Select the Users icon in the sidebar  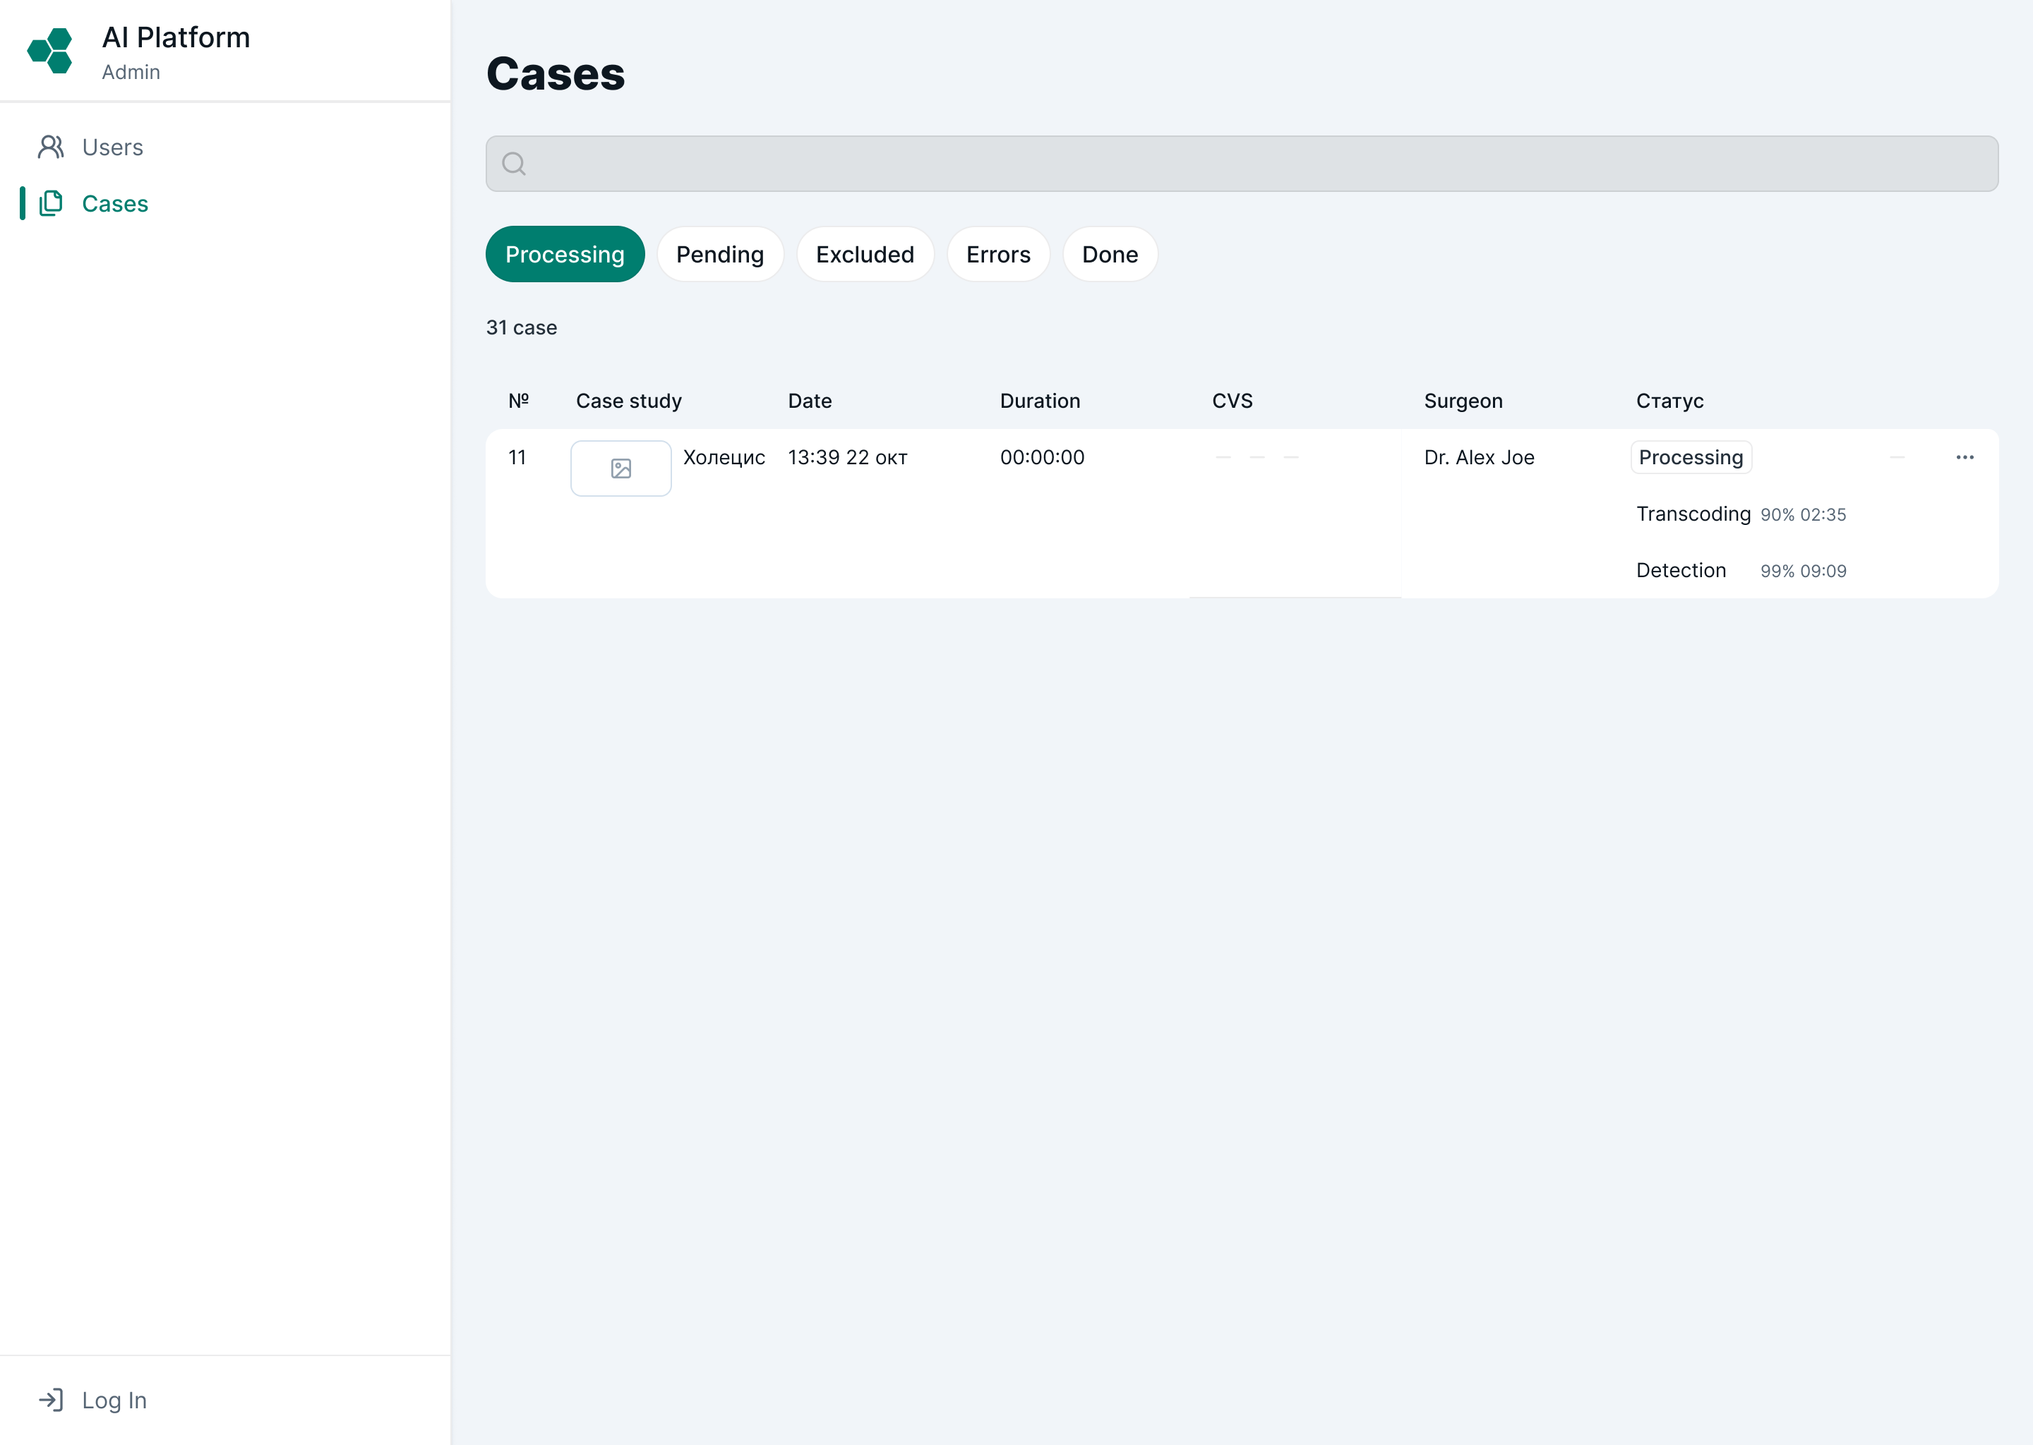click(x=51, y=147)
